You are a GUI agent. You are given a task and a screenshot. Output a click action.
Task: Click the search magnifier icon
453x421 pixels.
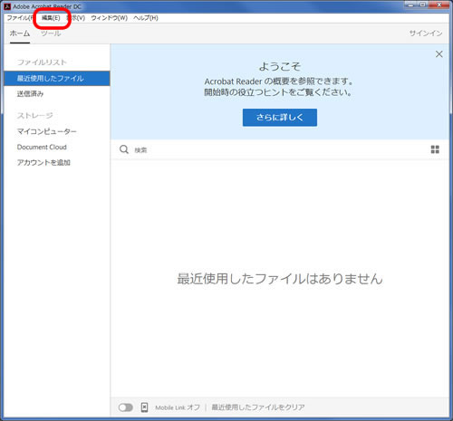click(124, 149)
